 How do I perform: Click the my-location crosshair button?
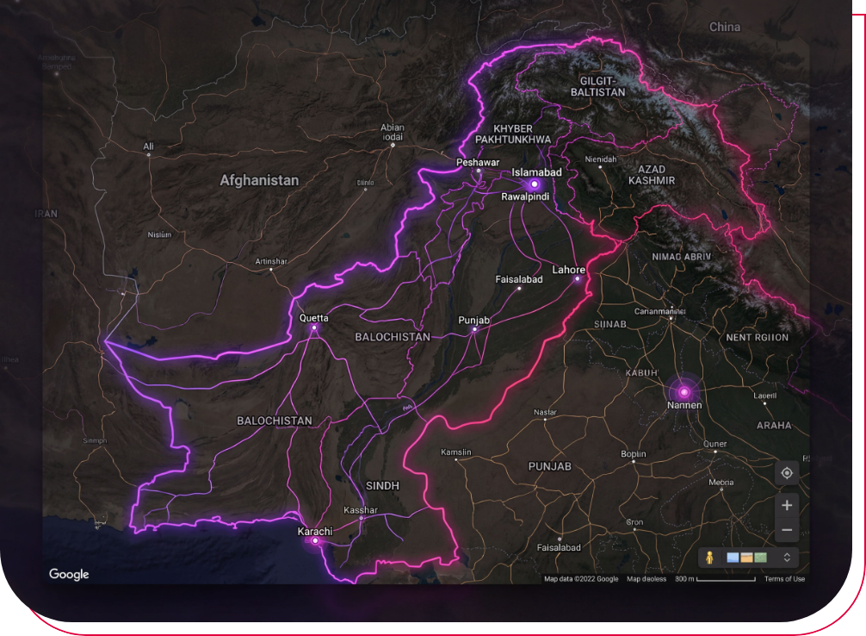[786, 473]
